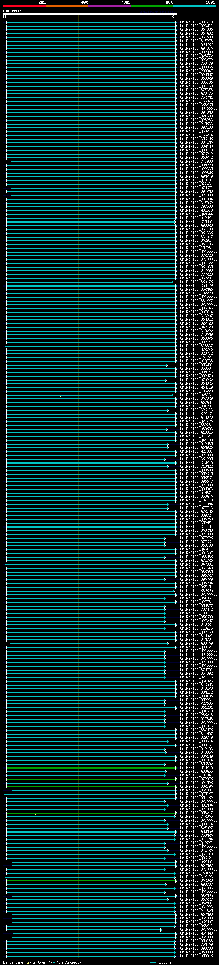Select hit label UniRef100_Q09533

(196, 470)
